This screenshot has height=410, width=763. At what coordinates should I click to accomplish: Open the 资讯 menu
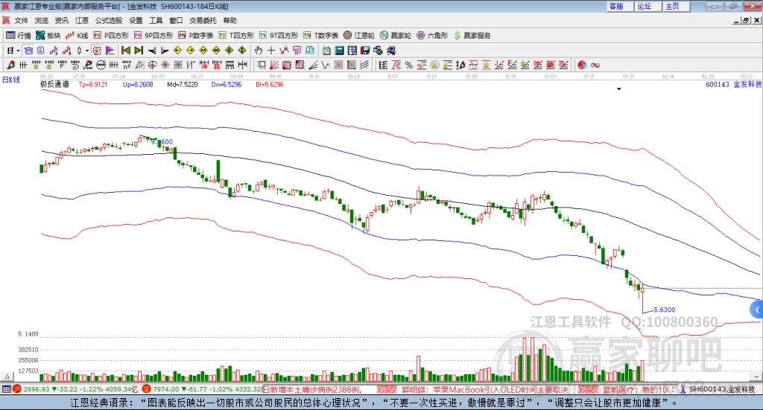click(x=61, y=20)
